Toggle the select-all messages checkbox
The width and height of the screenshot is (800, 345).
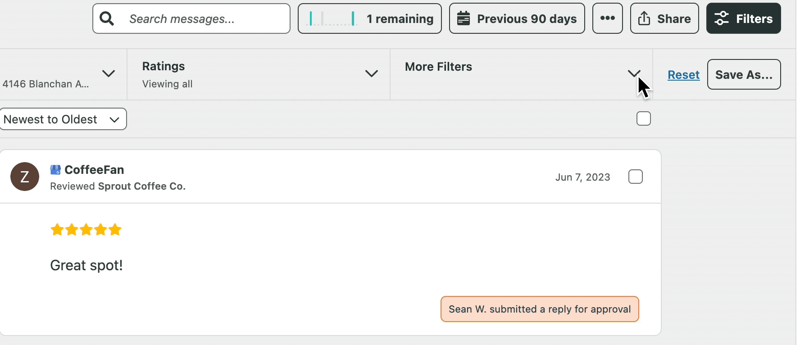pos(643,119)
